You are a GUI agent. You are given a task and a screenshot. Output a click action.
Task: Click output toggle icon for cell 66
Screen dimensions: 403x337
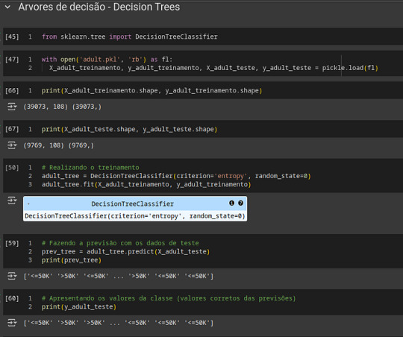click(12, 107)
